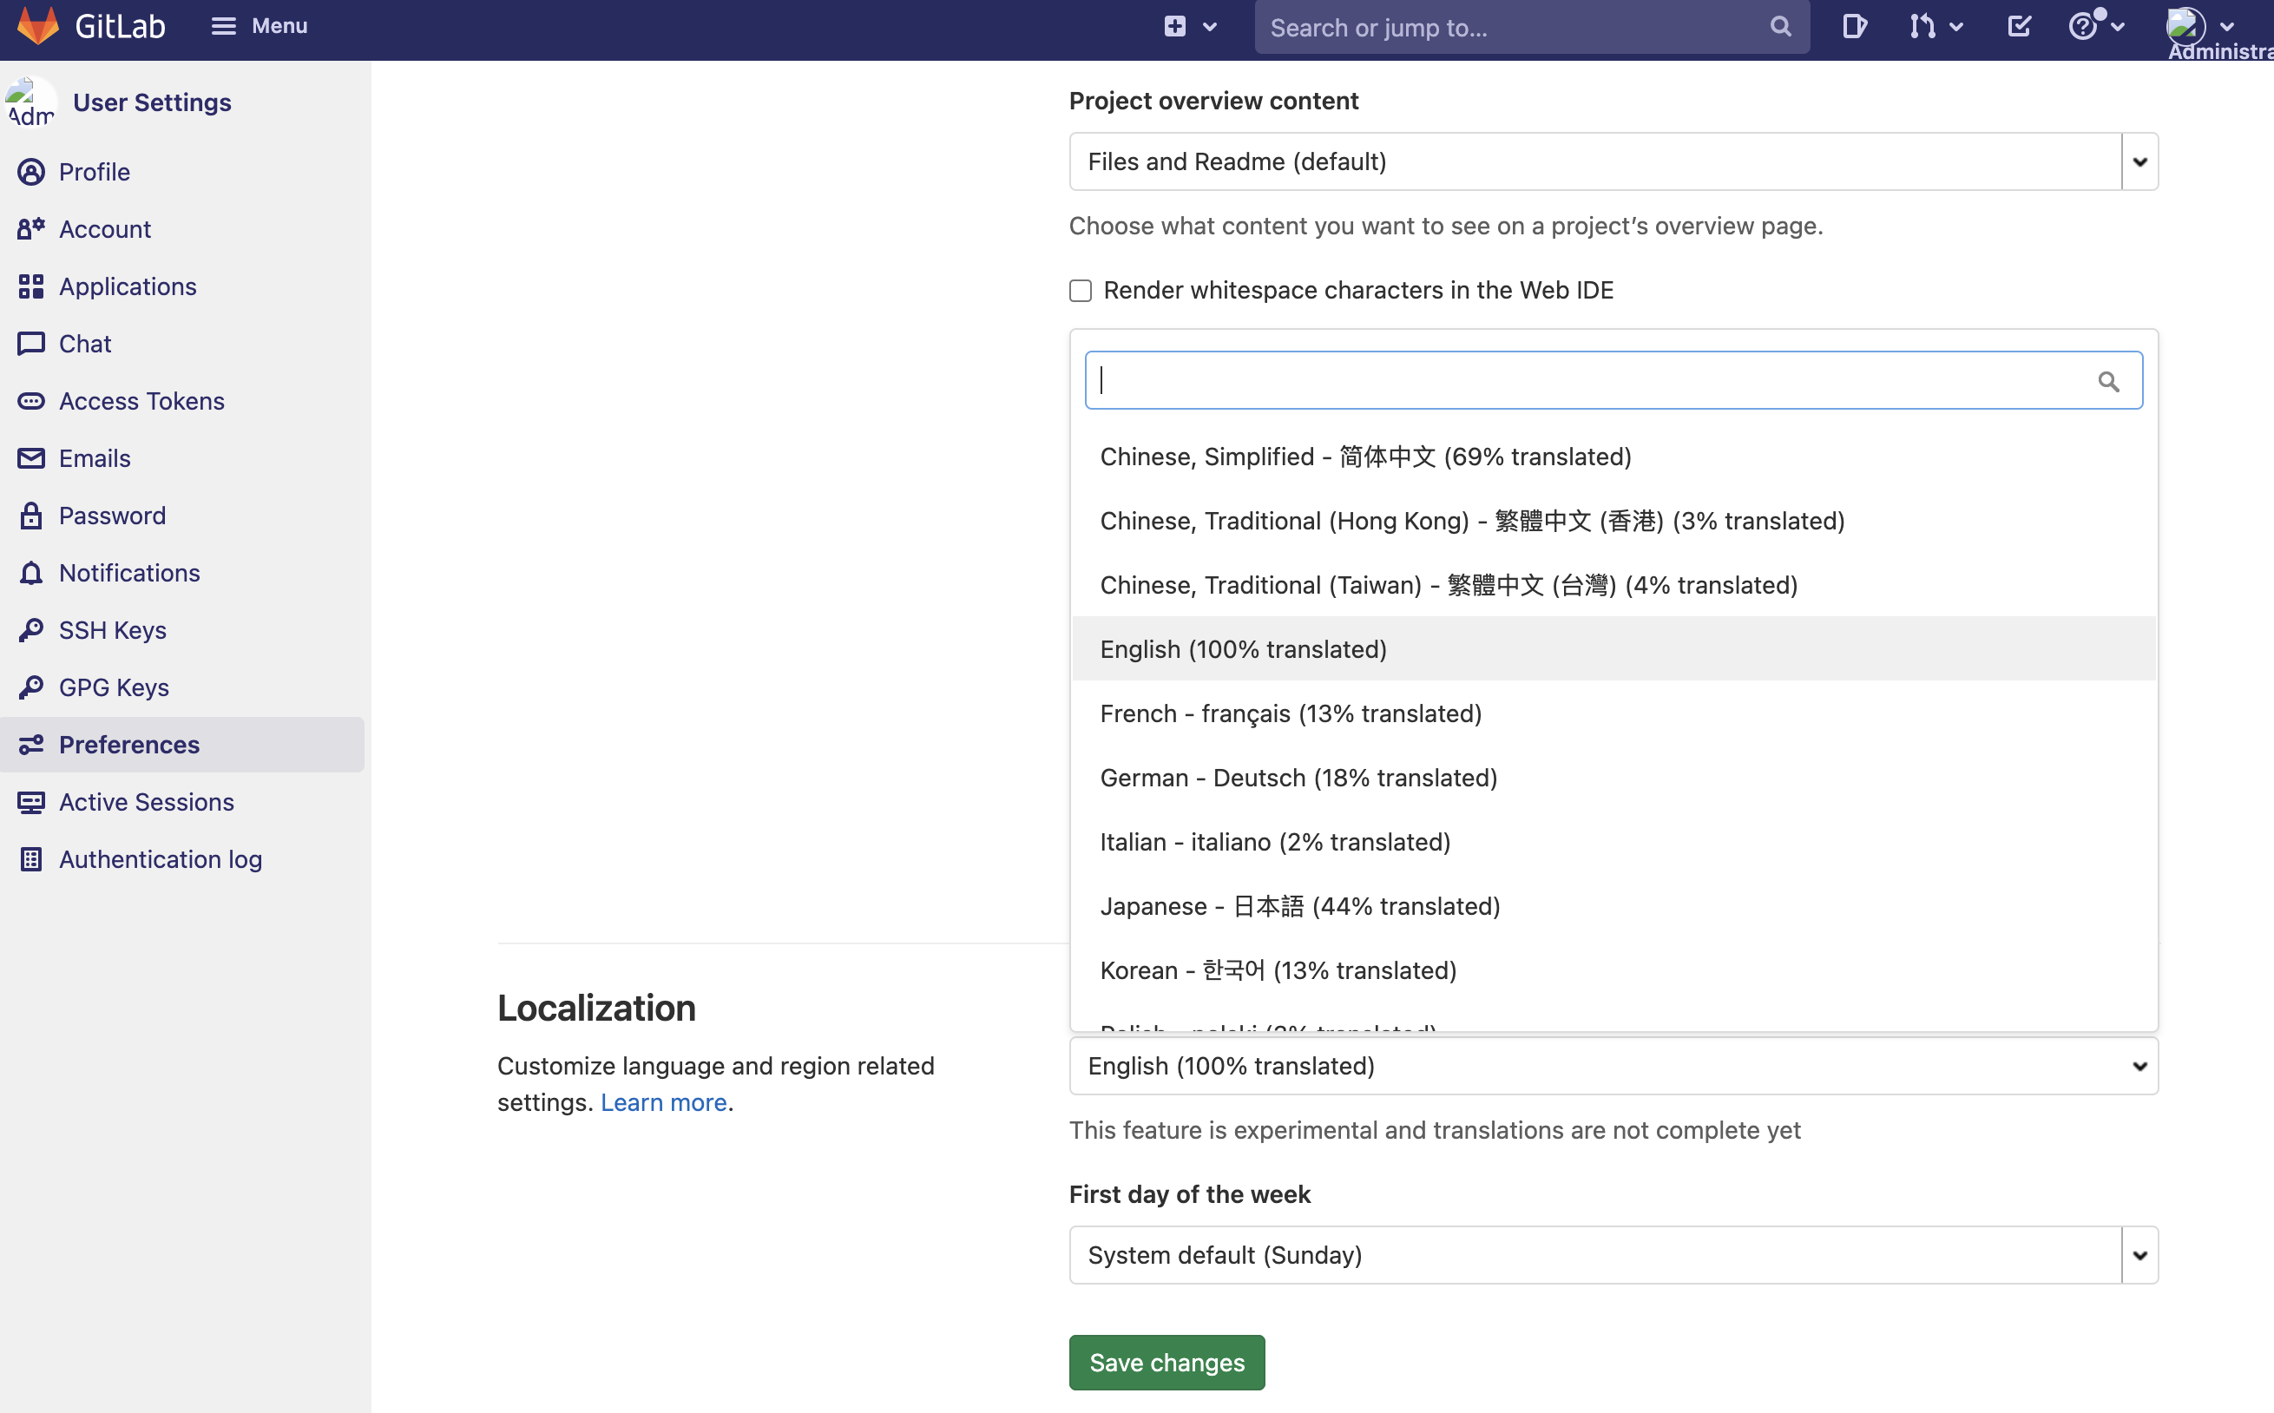Focus the language filter text field

(1588, 380)
